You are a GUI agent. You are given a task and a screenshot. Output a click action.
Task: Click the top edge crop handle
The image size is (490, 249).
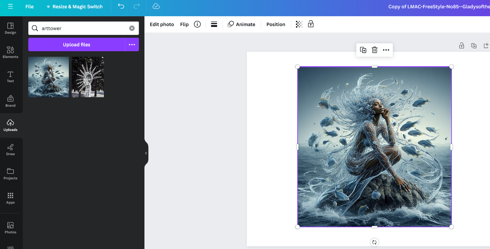pos(374,67)
